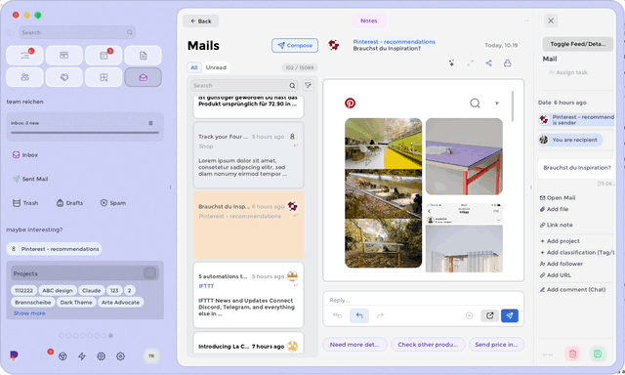
Task: Select the single reply arrow option
Action: click(x=359, y=315)
